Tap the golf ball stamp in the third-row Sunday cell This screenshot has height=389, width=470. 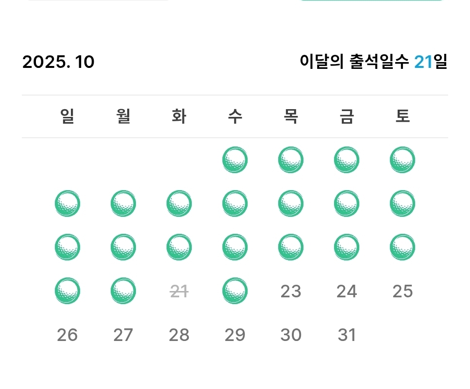(67, 247)
